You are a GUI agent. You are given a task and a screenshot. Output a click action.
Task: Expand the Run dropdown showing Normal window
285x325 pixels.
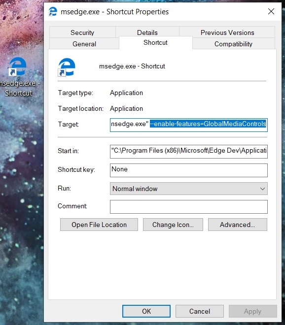click(189, 189)
